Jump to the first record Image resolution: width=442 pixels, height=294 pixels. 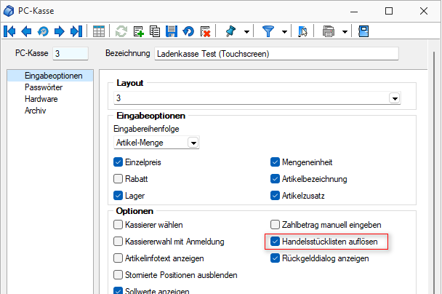[9, 31]
